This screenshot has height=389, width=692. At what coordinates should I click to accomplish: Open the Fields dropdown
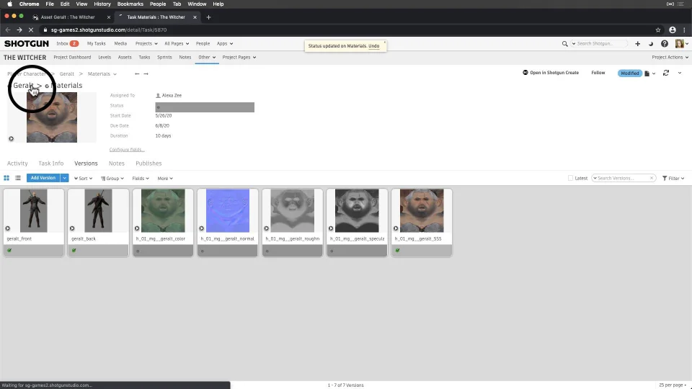141,178
